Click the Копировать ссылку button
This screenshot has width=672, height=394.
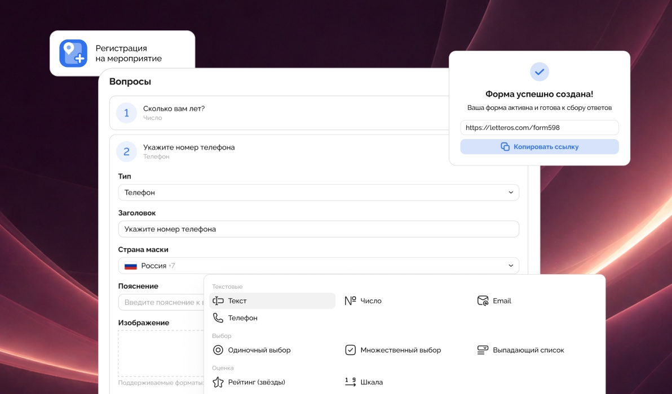click(539, 147)
